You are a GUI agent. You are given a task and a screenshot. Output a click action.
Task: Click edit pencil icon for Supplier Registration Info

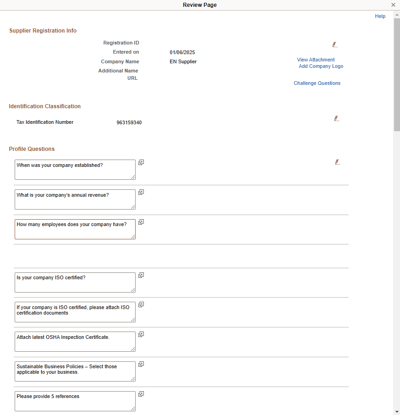tap(334, 44)
